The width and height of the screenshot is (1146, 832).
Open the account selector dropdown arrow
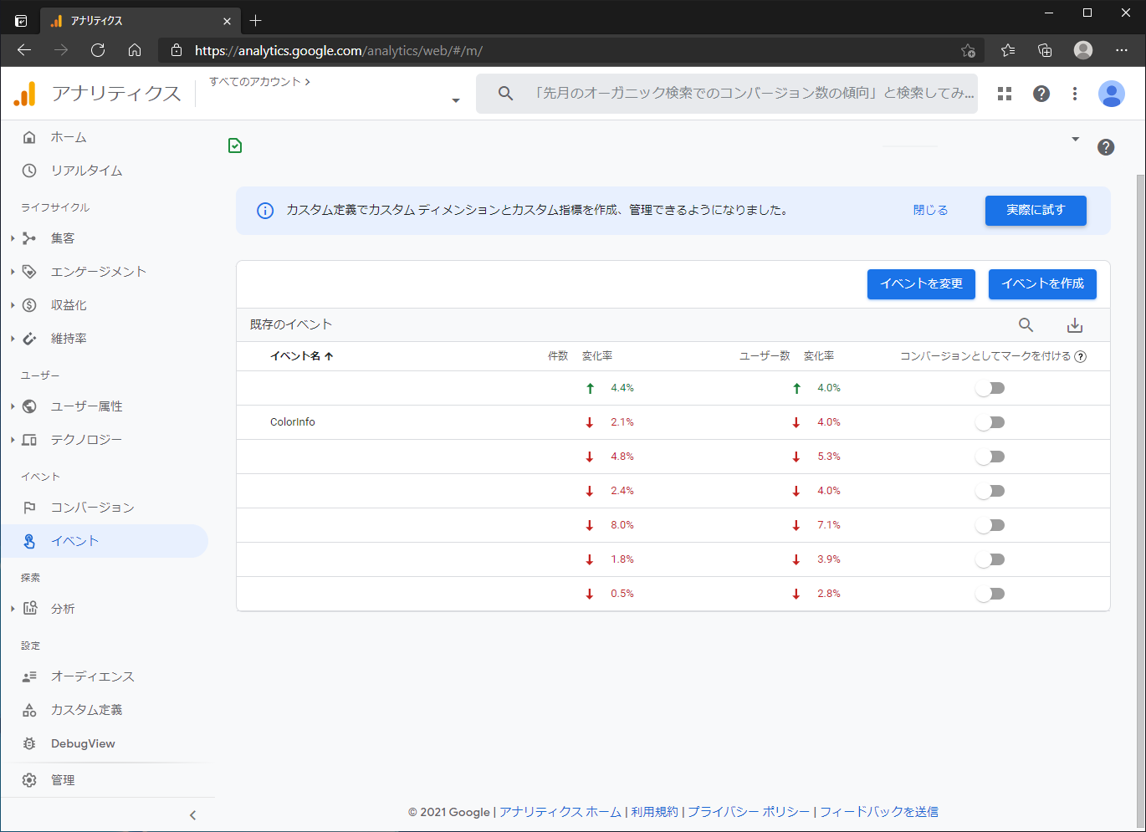pos(456,100)
